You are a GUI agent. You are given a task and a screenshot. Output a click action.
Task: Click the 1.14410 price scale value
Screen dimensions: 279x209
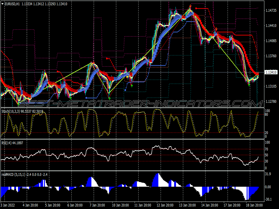click(271, 26)
